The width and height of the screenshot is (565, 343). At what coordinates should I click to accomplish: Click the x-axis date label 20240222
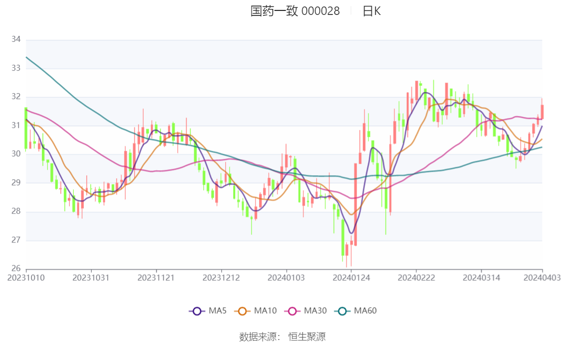[x=416, y=278]
